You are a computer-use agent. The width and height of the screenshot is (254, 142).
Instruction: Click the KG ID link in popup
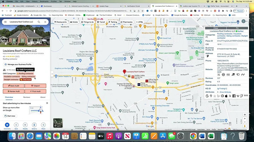222,89
